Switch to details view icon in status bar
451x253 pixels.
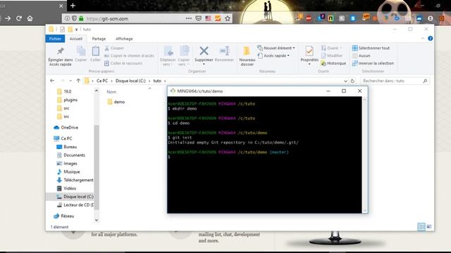[421, 226]
